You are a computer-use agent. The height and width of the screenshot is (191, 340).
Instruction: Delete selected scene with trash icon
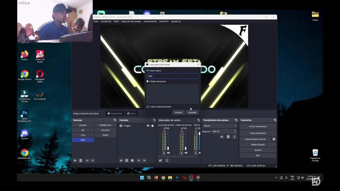tap(81, 160)
